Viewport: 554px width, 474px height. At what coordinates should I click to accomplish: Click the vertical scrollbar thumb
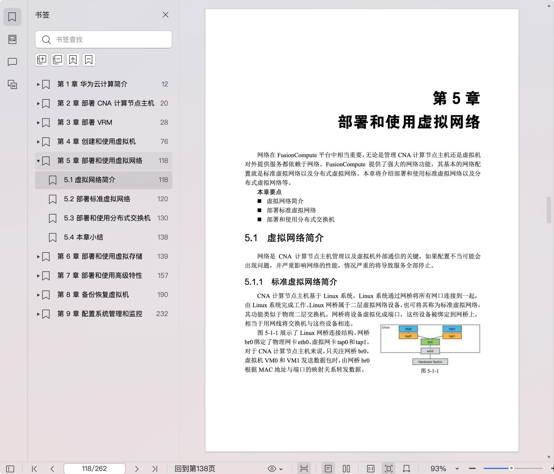point(549,210)
